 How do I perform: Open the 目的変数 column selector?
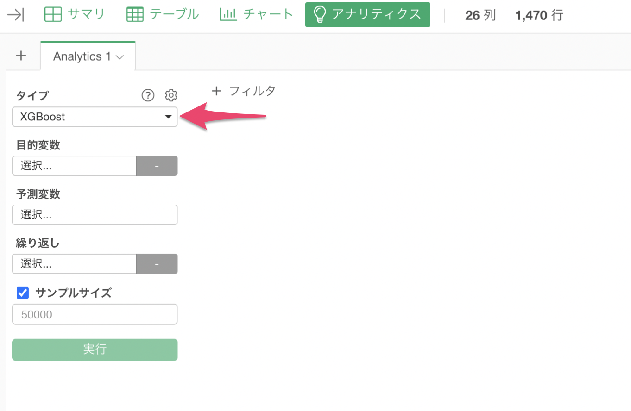tap(75, 166)
